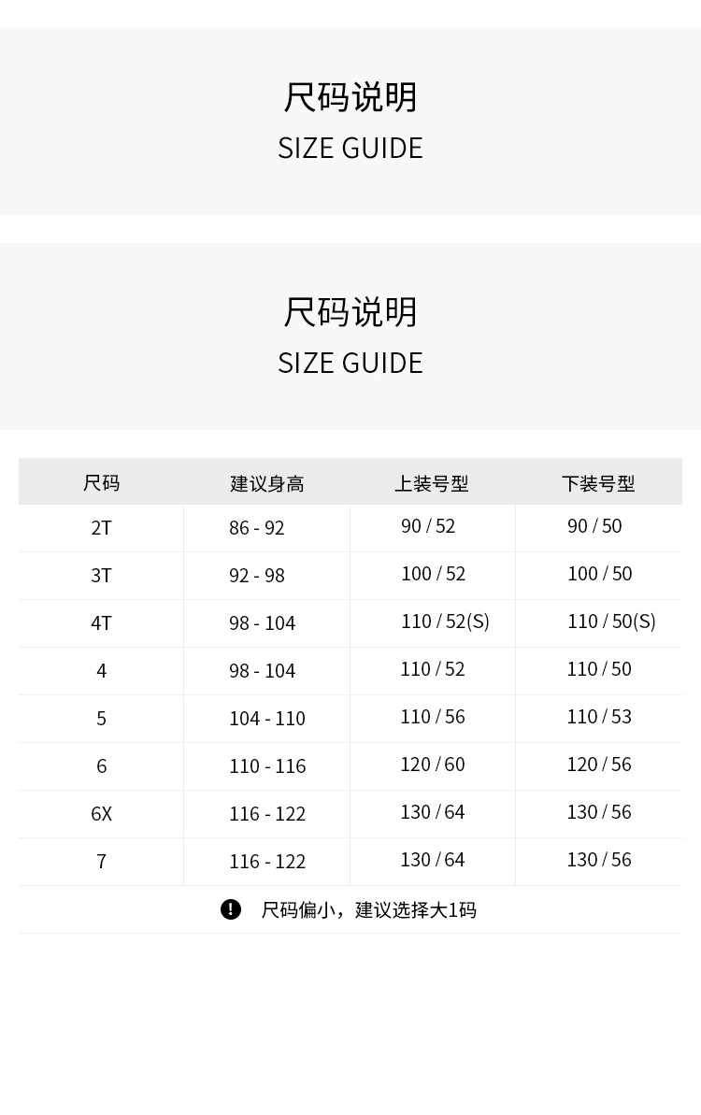Click the 尺码偏小 sizing note text
This screenshot has width=701, height=1115.
[368, 910]
